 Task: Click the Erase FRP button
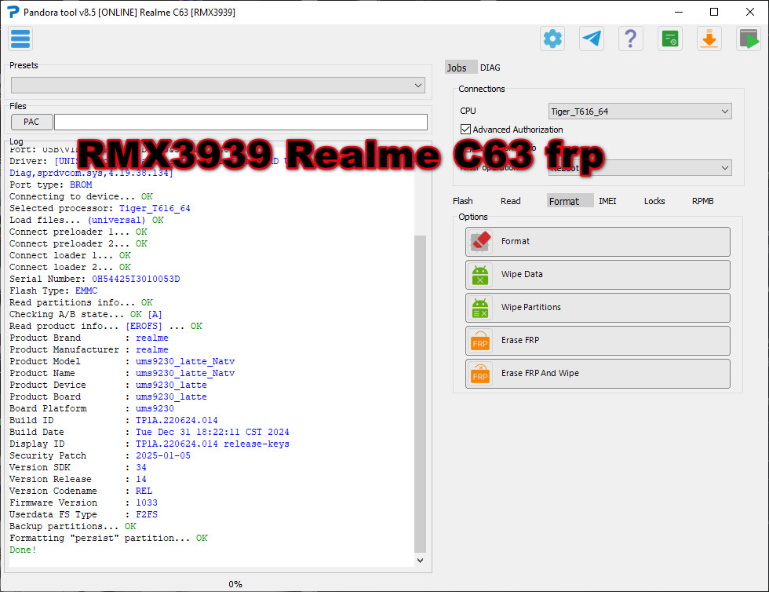597,340
